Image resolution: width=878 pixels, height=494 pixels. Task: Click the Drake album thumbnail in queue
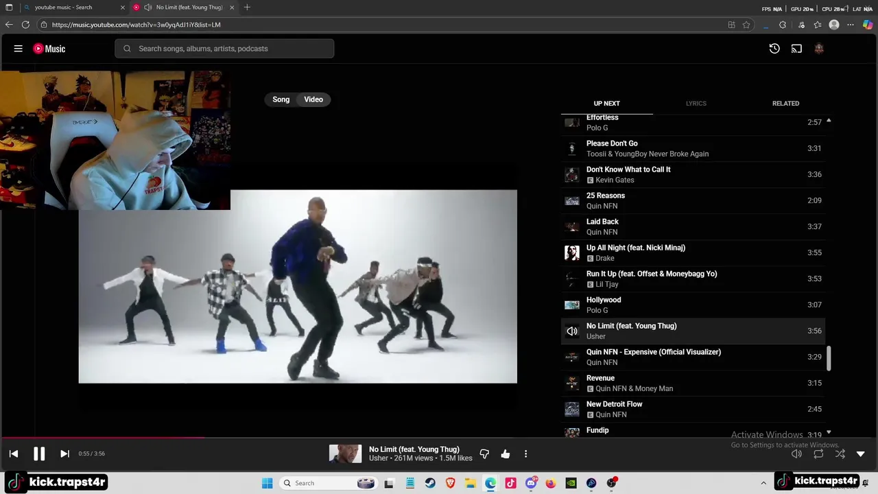(572, 252)
